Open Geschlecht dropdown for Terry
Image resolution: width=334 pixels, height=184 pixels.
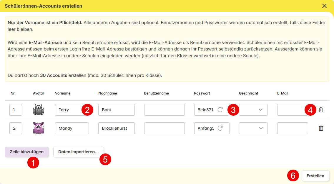pyautogui.click(x=253, y=110)
